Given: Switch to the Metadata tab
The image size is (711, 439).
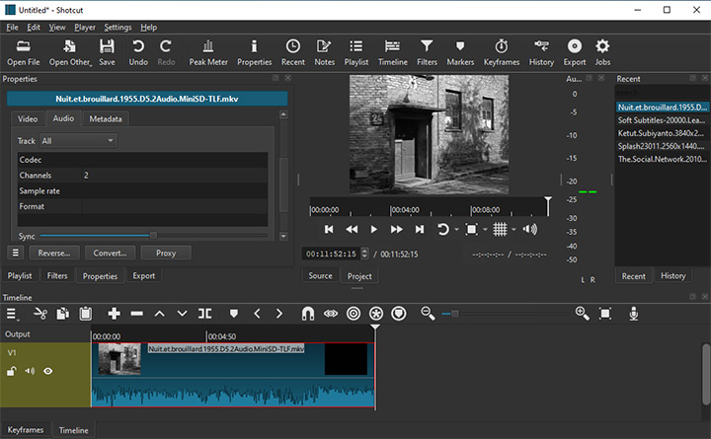Looking at the screenshot, I should tap(106, 119).
